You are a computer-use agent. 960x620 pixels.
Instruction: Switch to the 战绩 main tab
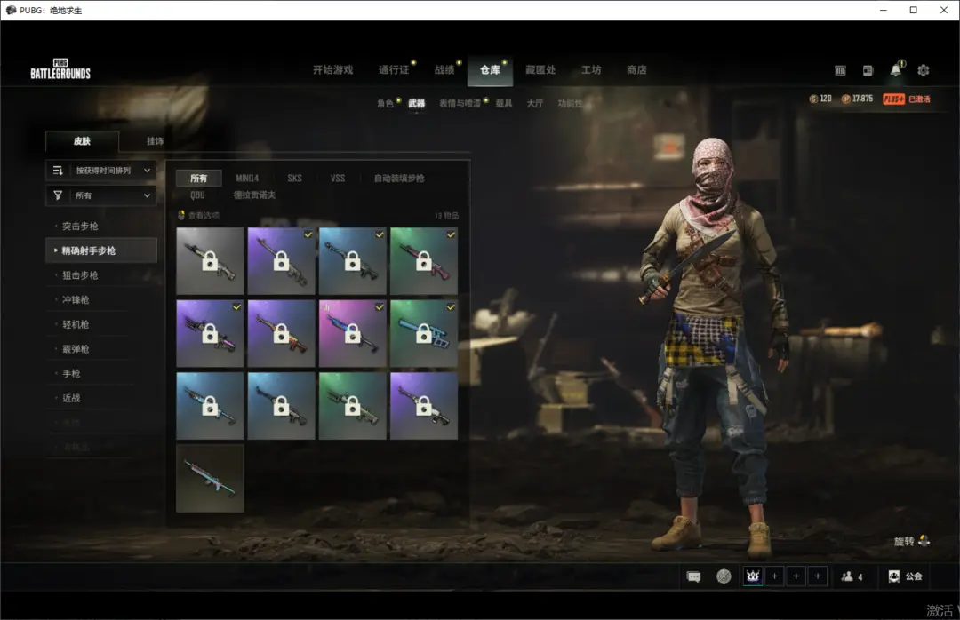coord(444,70)
